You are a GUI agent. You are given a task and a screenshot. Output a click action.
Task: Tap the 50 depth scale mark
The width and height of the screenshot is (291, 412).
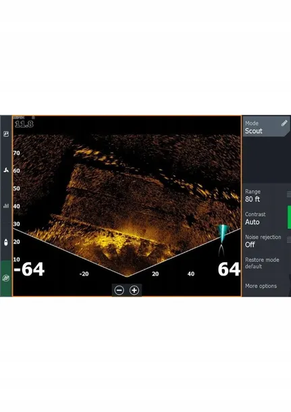pyautogui.click(x=17, y=188)
